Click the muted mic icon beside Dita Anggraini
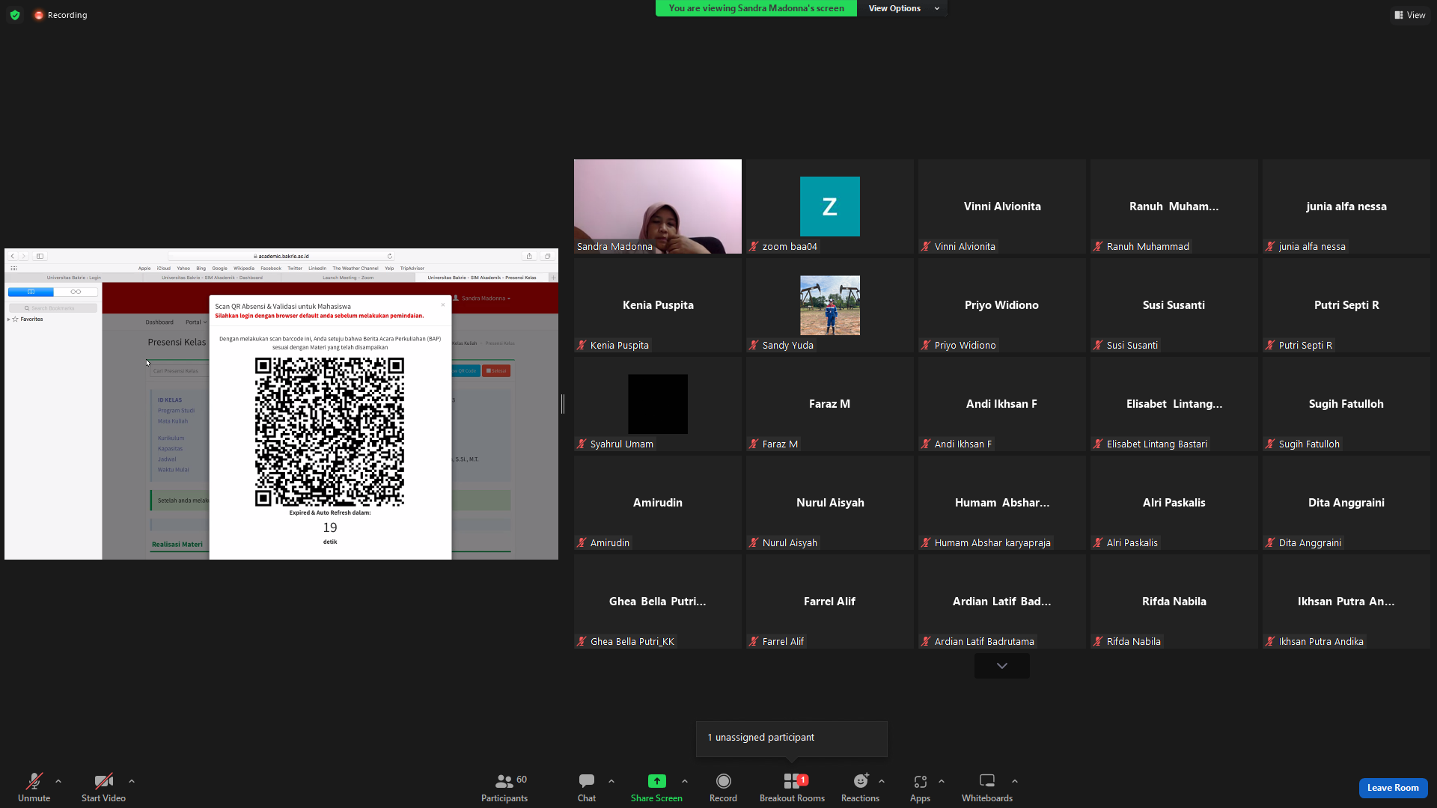The height and width of the screenshot is (808, 1437). point(1270,542)
